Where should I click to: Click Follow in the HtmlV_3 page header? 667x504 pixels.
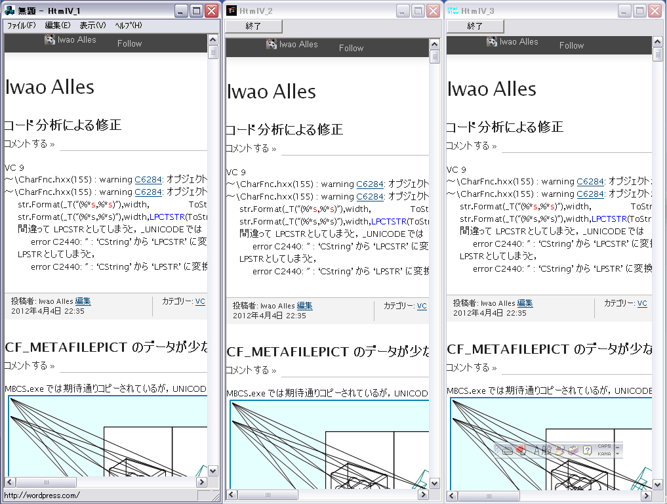571,45
